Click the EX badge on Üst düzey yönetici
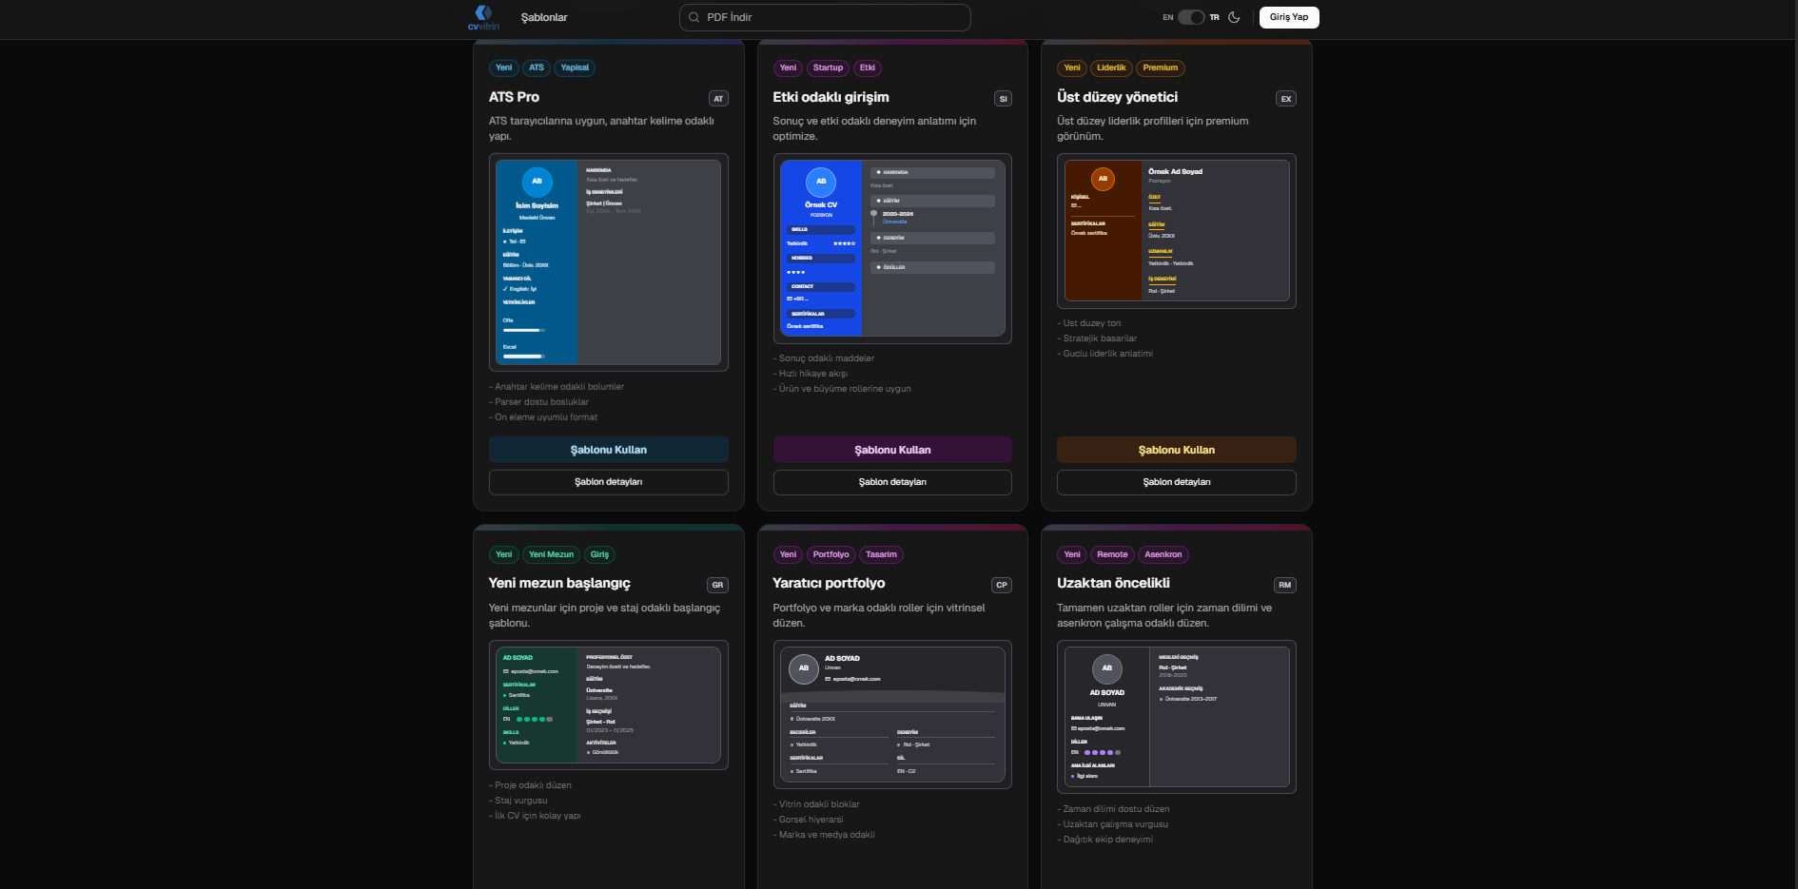This screenshot has height=889, width=1798. point(1286,98)
